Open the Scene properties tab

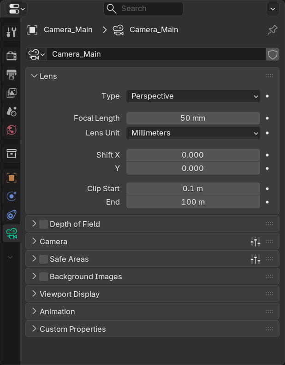tap(12, 111)
